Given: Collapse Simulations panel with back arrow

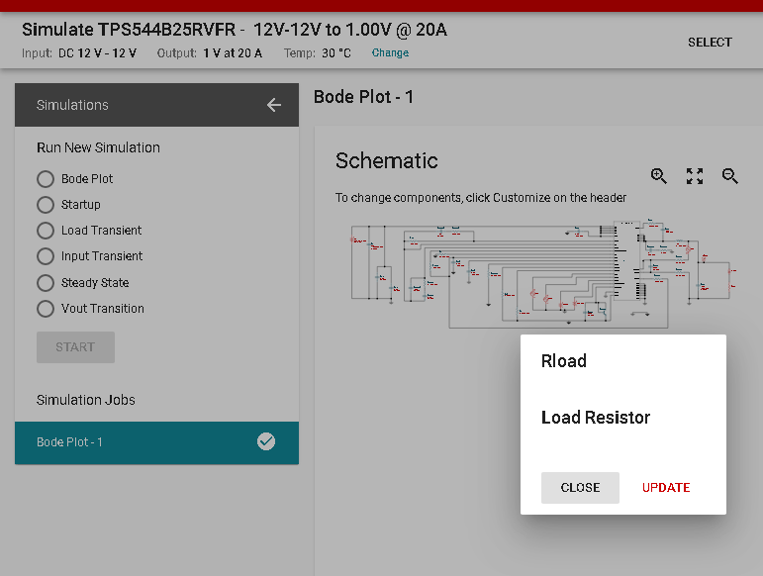Looking at the screenshot, I should (274, 105).
